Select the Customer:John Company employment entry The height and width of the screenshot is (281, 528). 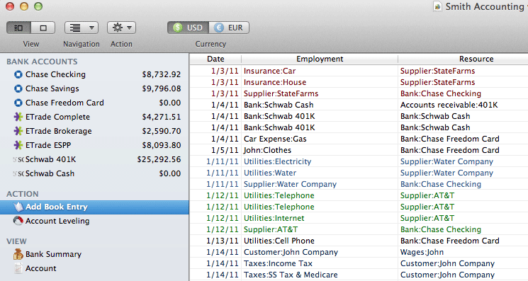pyautogui.click(x=291, y=252)
